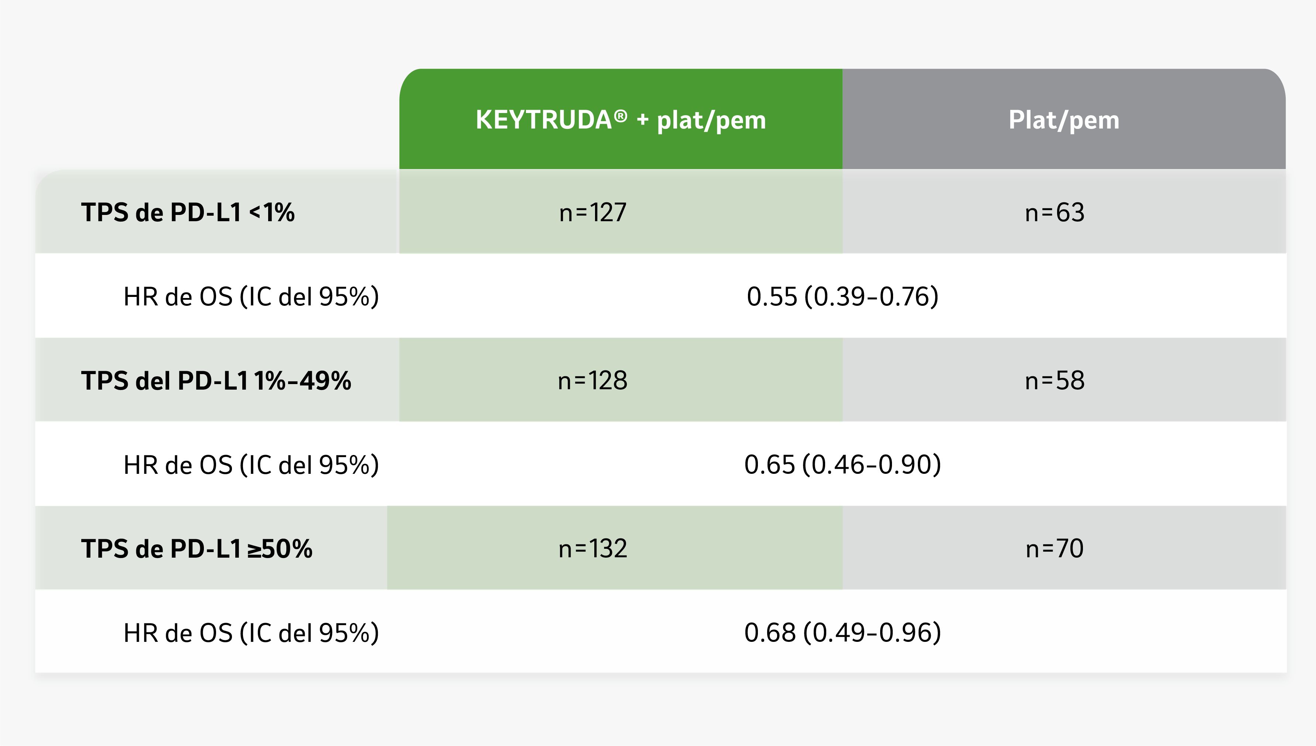Viewport: 1316px width, 746px height.
Task: Click the gray Plat/pem column header
Action: point(1063,120)
